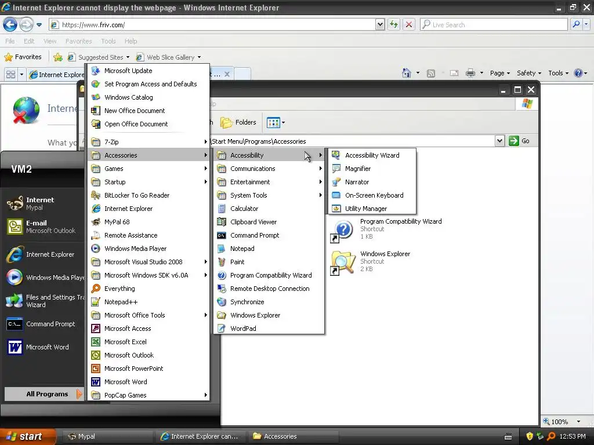
Task: Expand the Communications submenu
Action: [269, 169]
